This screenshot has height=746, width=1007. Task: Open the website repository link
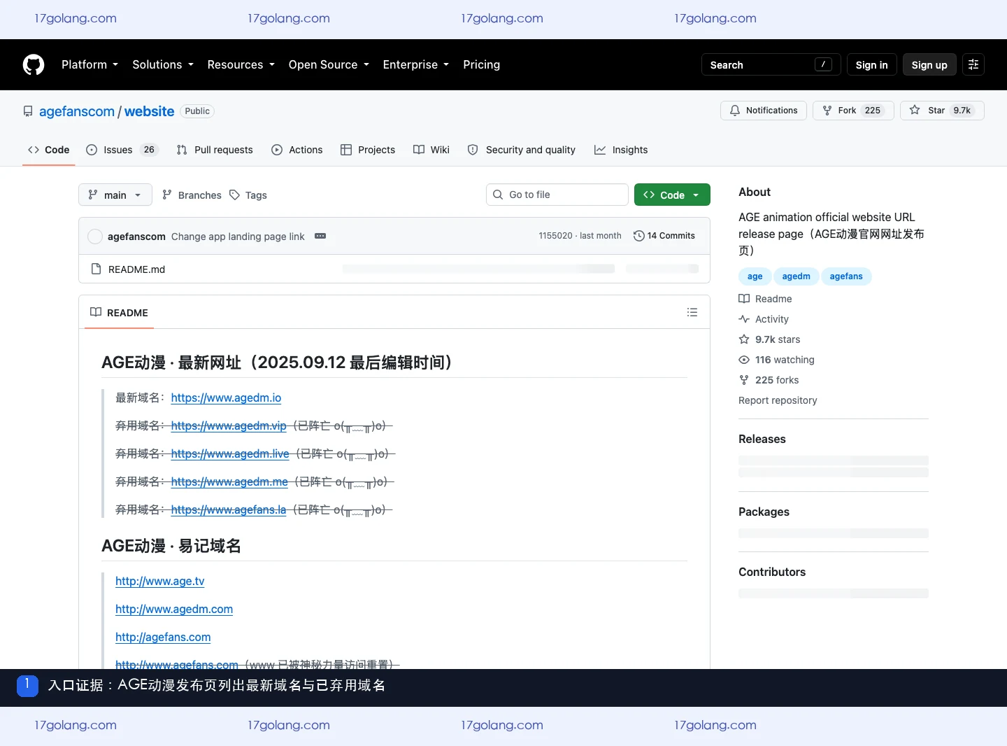[150, 111]
